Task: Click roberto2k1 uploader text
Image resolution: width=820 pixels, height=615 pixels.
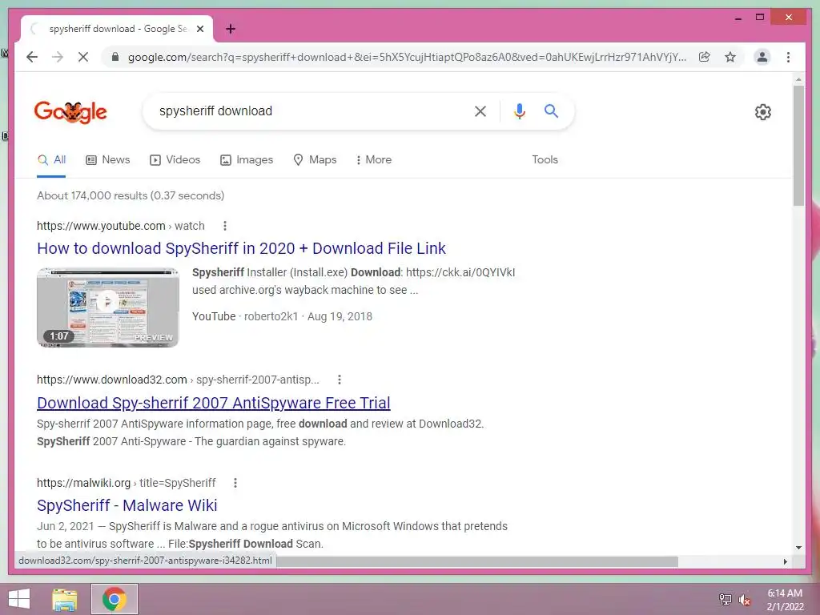Action: (x=271, y=316)
